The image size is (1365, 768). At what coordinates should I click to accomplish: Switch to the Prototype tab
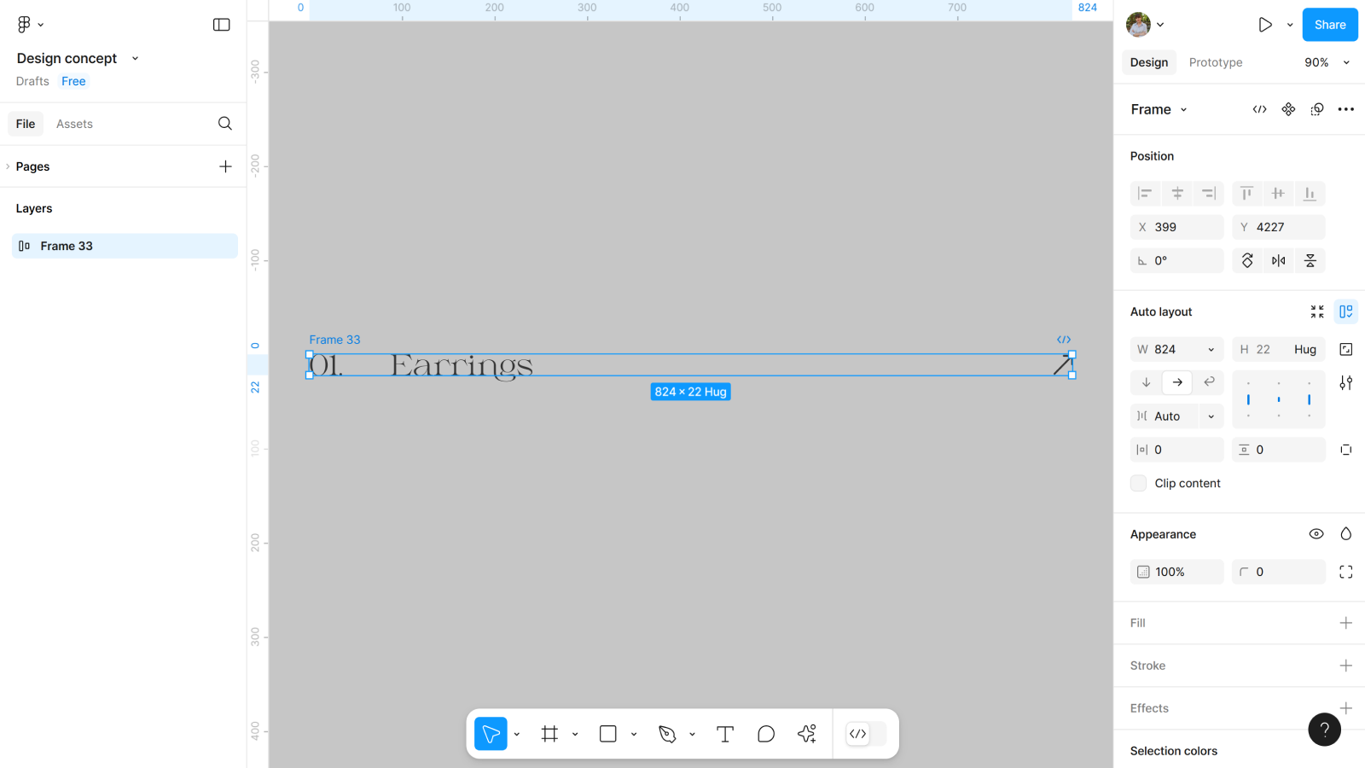[x=1215, y=62]
